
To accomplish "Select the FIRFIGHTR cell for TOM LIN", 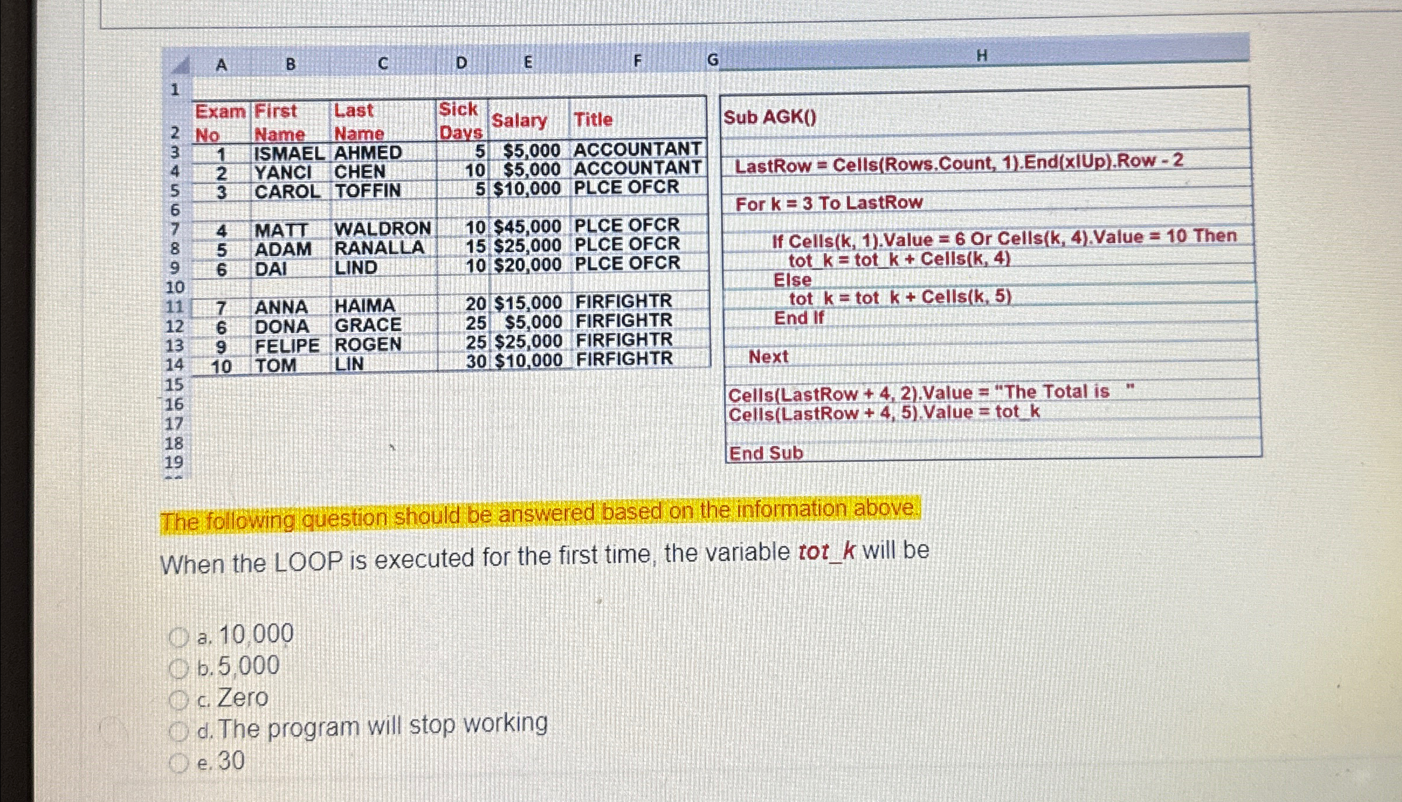I will tap(624, 359).
